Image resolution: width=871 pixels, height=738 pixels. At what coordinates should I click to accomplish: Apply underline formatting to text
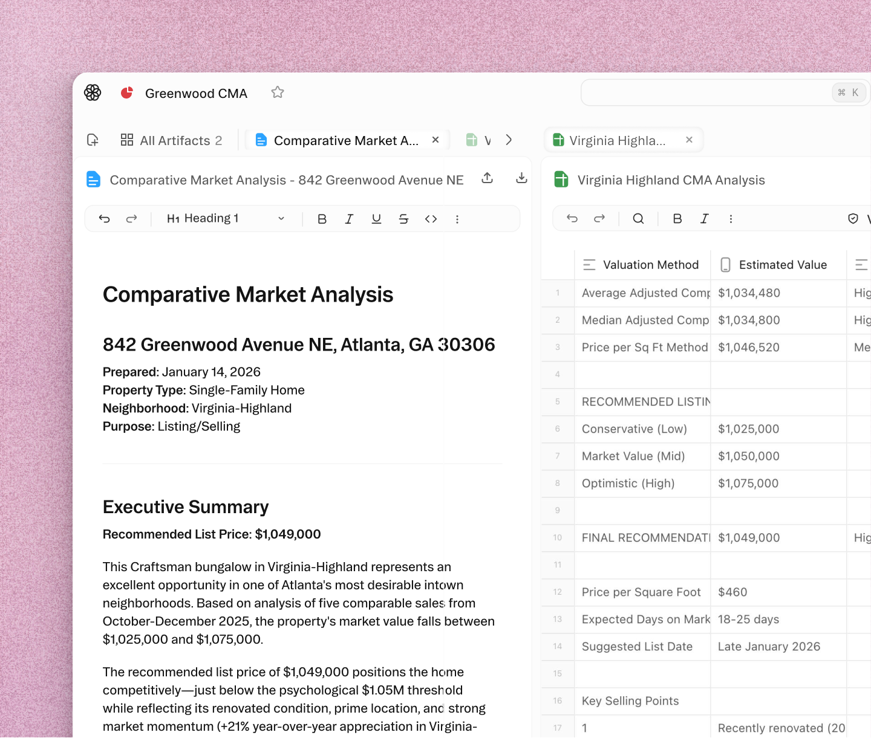(376, 219)
